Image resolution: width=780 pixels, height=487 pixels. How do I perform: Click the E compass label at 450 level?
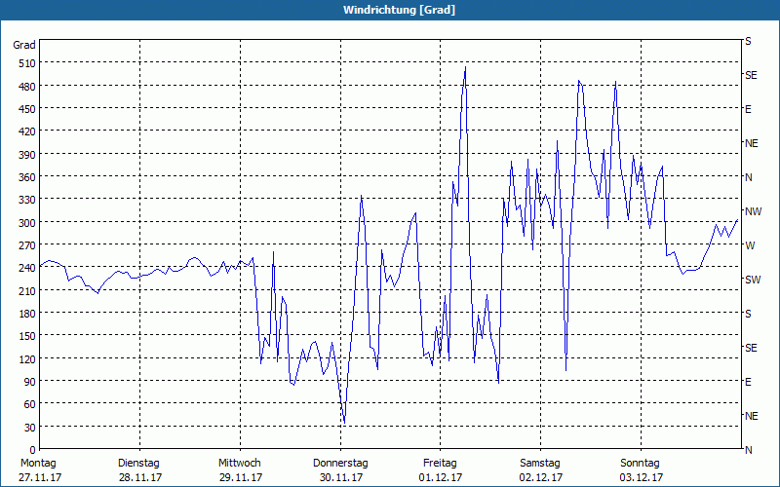tap(748, 109)
